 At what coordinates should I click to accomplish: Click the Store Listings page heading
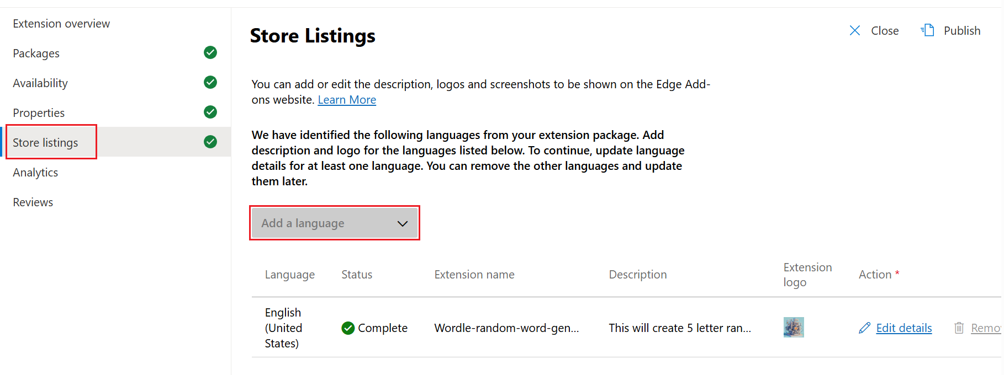(313, 36)
